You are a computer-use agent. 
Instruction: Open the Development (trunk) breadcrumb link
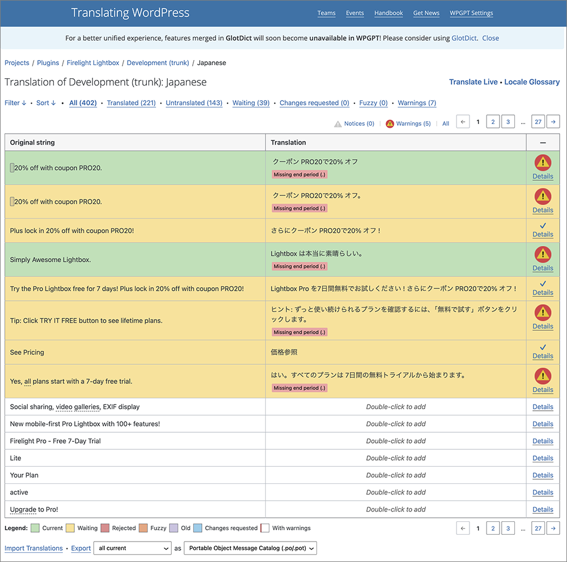[158, 63]
